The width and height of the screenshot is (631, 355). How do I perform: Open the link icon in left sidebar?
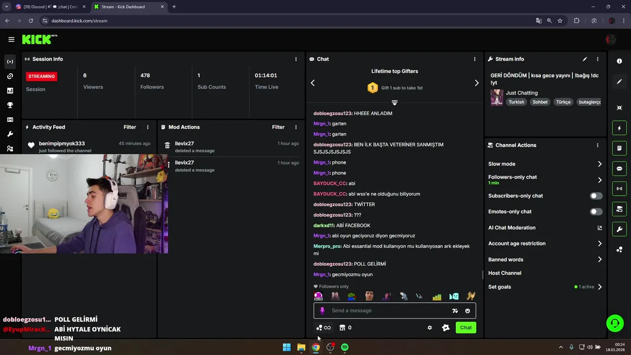click(x=10, y=76)
